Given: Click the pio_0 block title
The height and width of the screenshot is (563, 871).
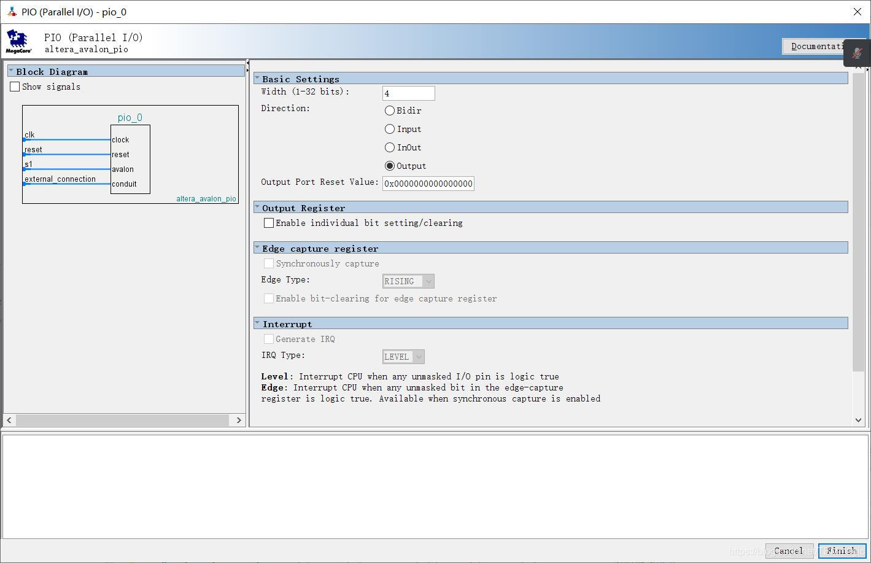Looking at the screenshot, I should (130, 117).
